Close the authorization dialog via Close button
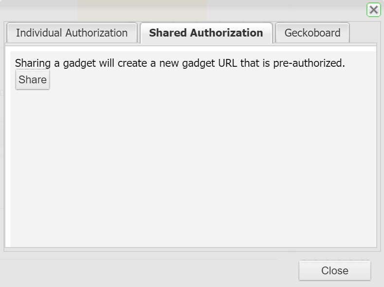 tap(335, 270)
